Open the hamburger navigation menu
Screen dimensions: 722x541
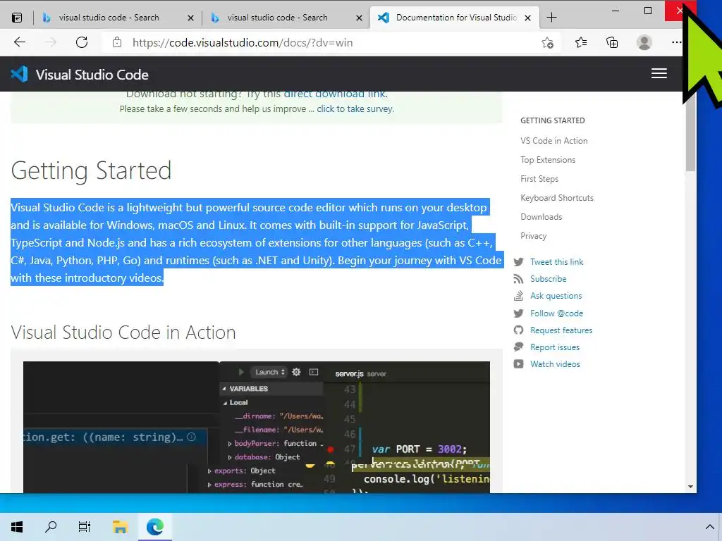659,73
